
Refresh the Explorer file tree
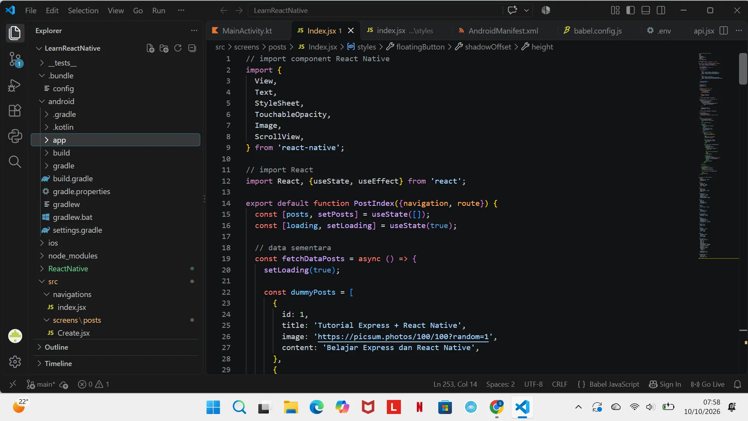tap(178, 48)
